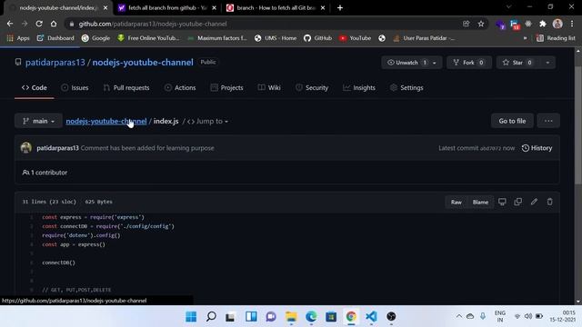
Task: Open the Dashboard bookmark
Action: (x=55, y=38)
